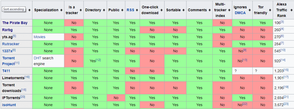Open the Rutracker article link
Viewport: 294px width, 109px height.
tap(11, 44)
